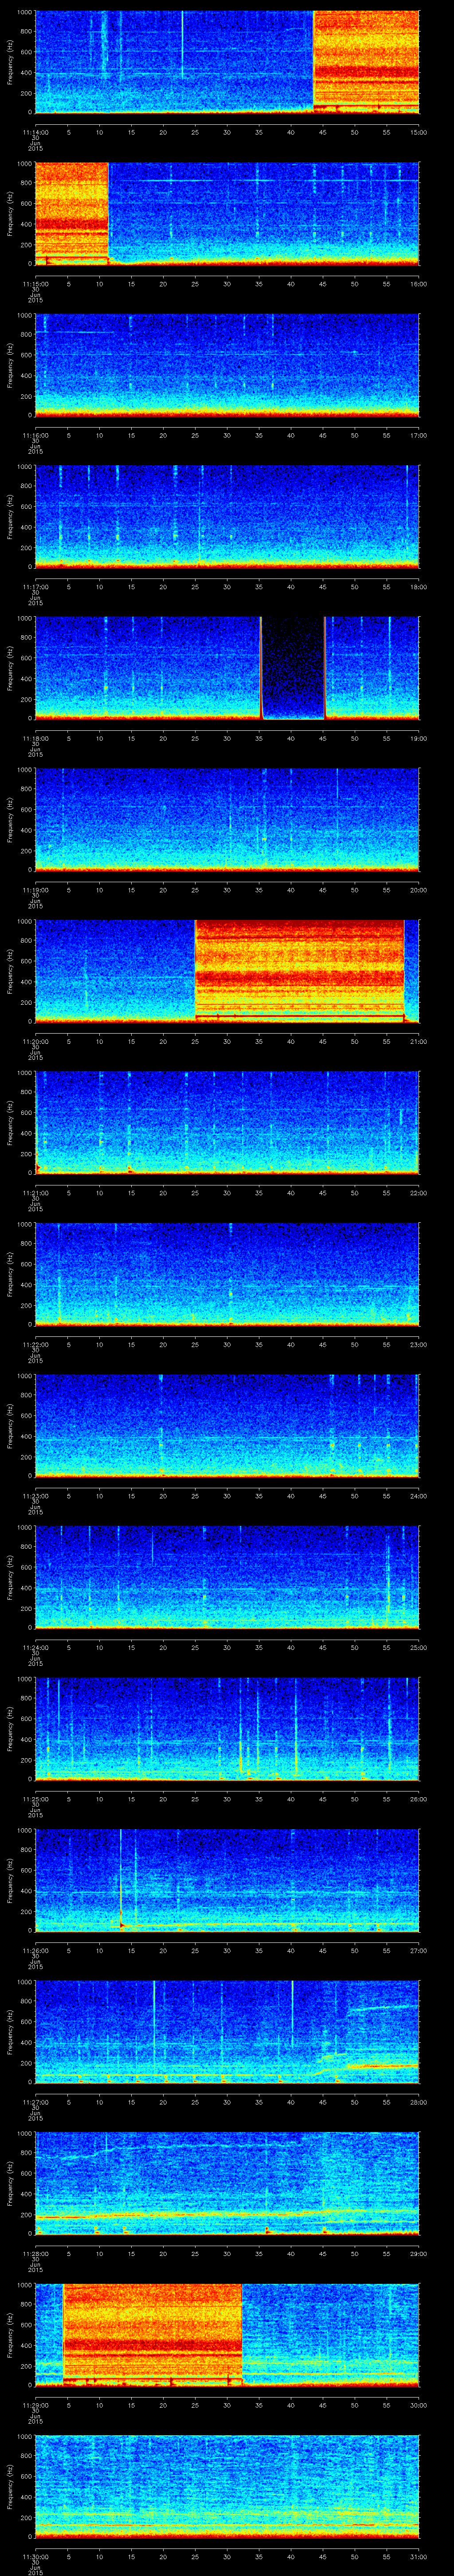Click the dark silent gap in the 11:18:00 spectrogram

294,668
